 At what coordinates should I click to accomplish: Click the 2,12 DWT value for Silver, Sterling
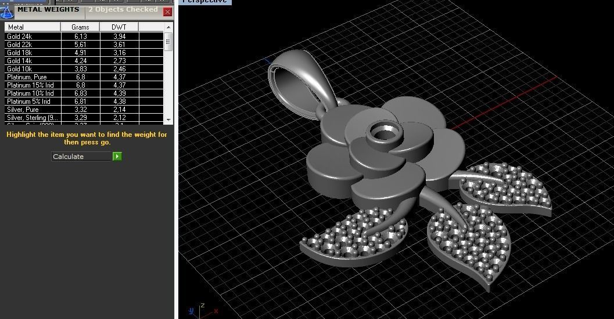pos(120,118)
